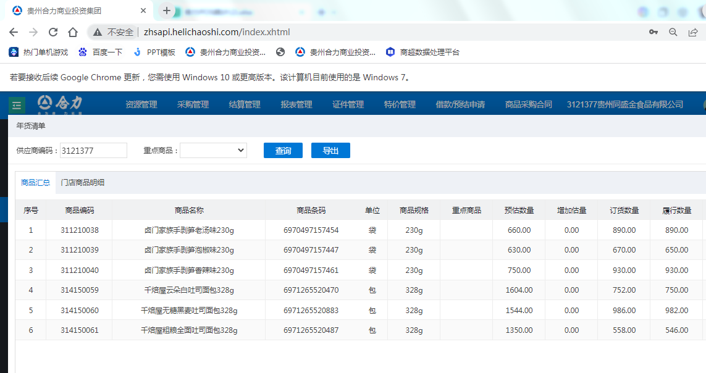The height and width of the screenshot is (373, 706).
Task: Click the zoom magnifier icon in address bar
Action: 673,32
